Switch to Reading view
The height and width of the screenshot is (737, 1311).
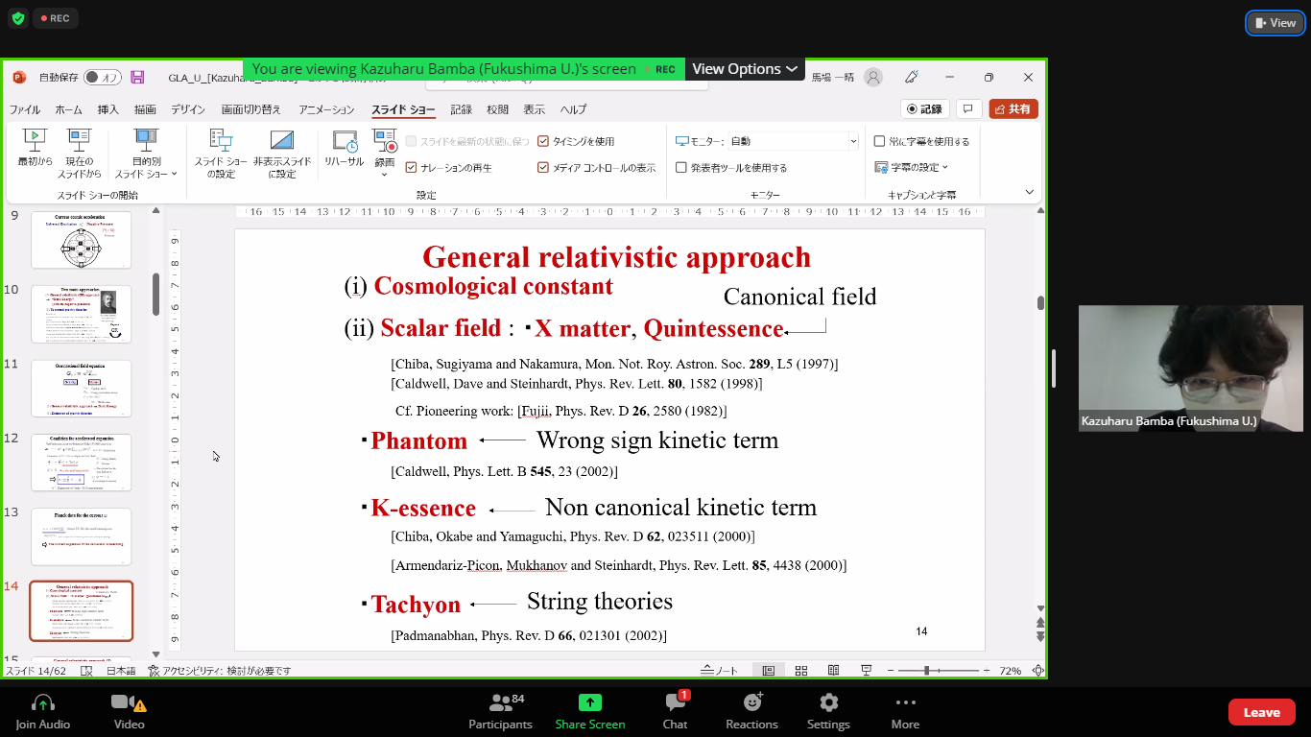(834, 671)
